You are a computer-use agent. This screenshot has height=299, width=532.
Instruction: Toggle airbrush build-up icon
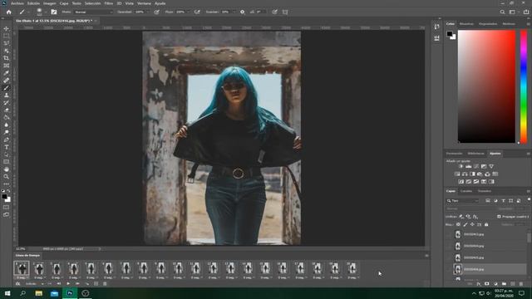pos(197,12)
